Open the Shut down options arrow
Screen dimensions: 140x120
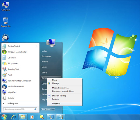click(x=53, y=109)
